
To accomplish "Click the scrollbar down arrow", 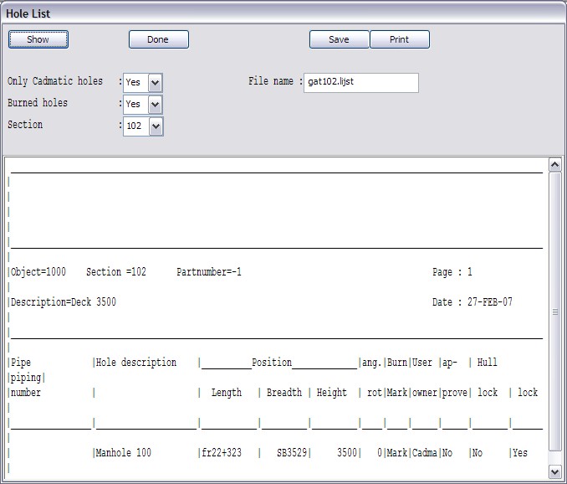I will [x=554, y=471].
